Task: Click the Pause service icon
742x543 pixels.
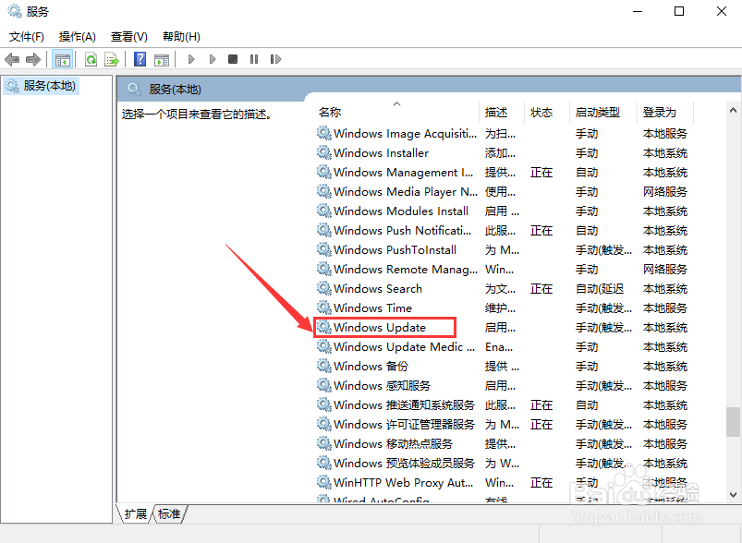Action: tap(254, 59)
